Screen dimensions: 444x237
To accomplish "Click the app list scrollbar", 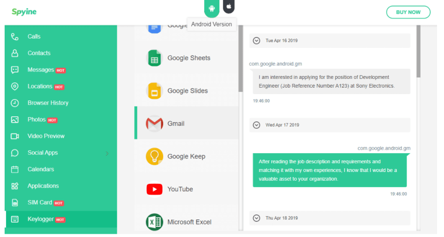I will coord(241,59).
